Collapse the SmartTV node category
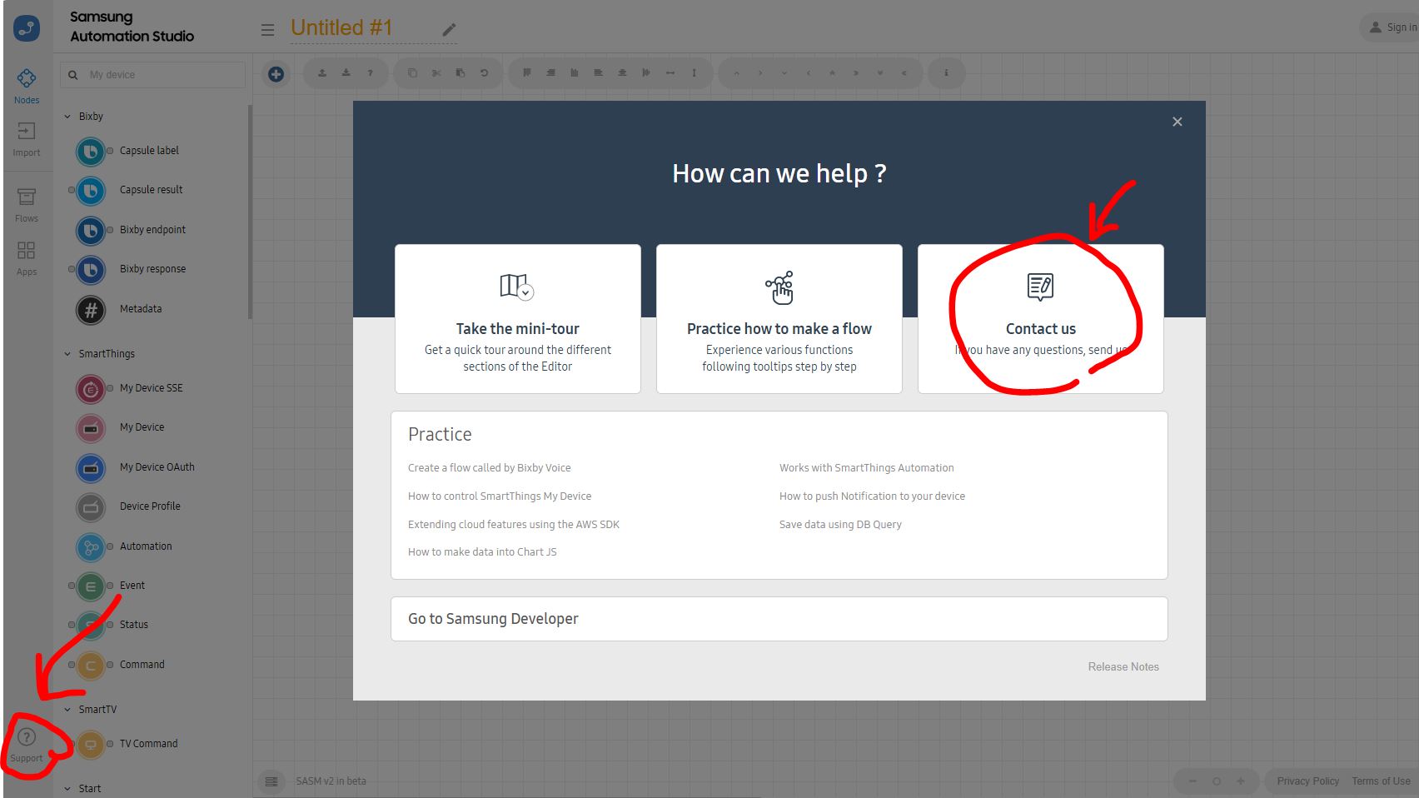Image resolution: width=1419 pixels, height=798 pixels. point(67,710)
